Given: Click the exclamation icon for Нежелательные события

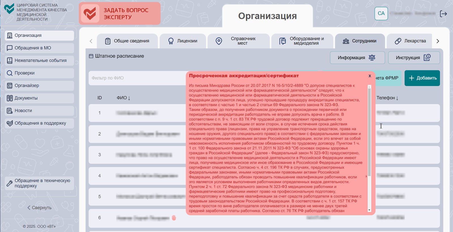Looking at the screenshot, I should (10, 61).
